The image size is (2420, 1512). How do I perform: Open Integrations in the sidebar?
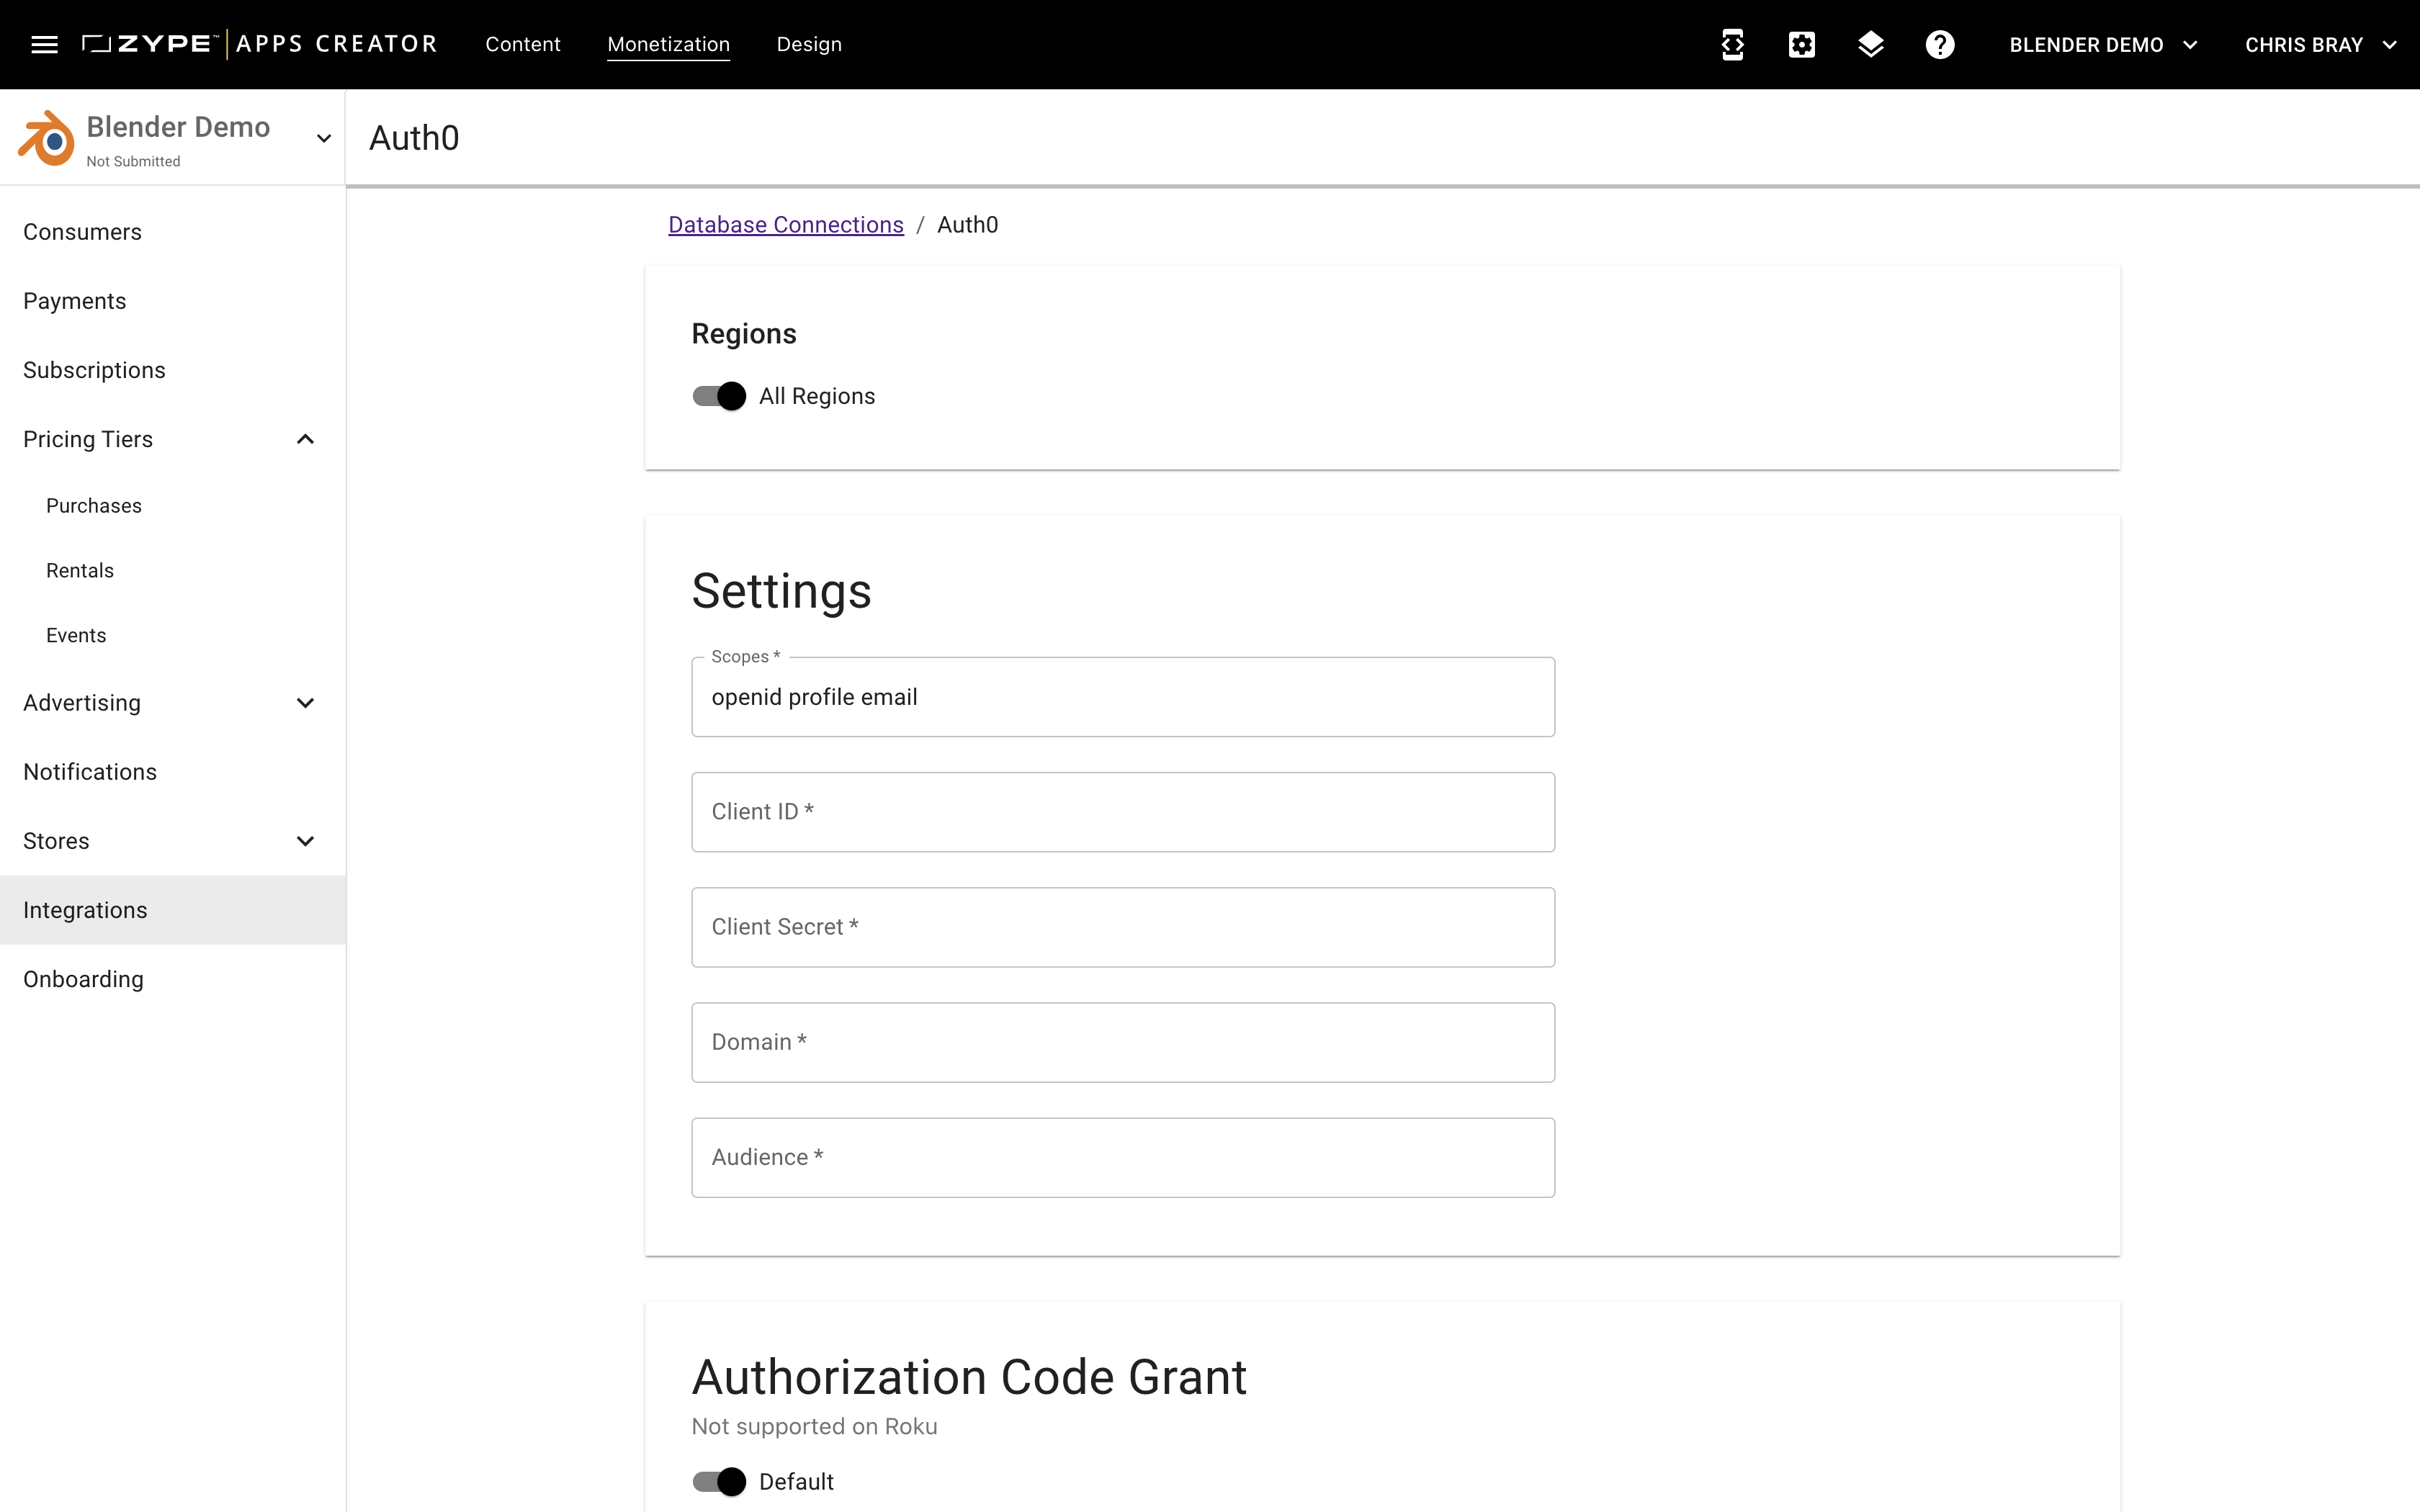(x=173, y=910)
